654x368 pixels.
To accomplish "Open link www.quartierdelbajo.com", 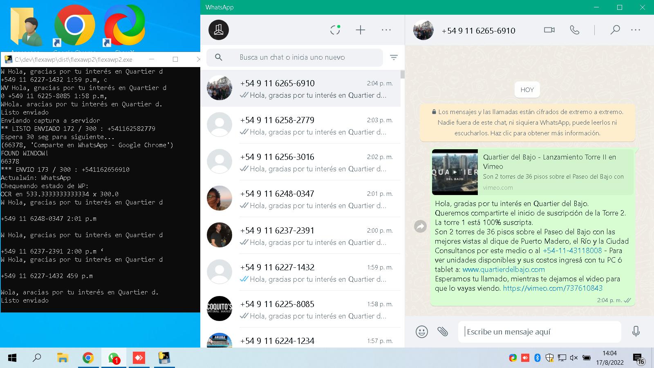I will [504, 269].
